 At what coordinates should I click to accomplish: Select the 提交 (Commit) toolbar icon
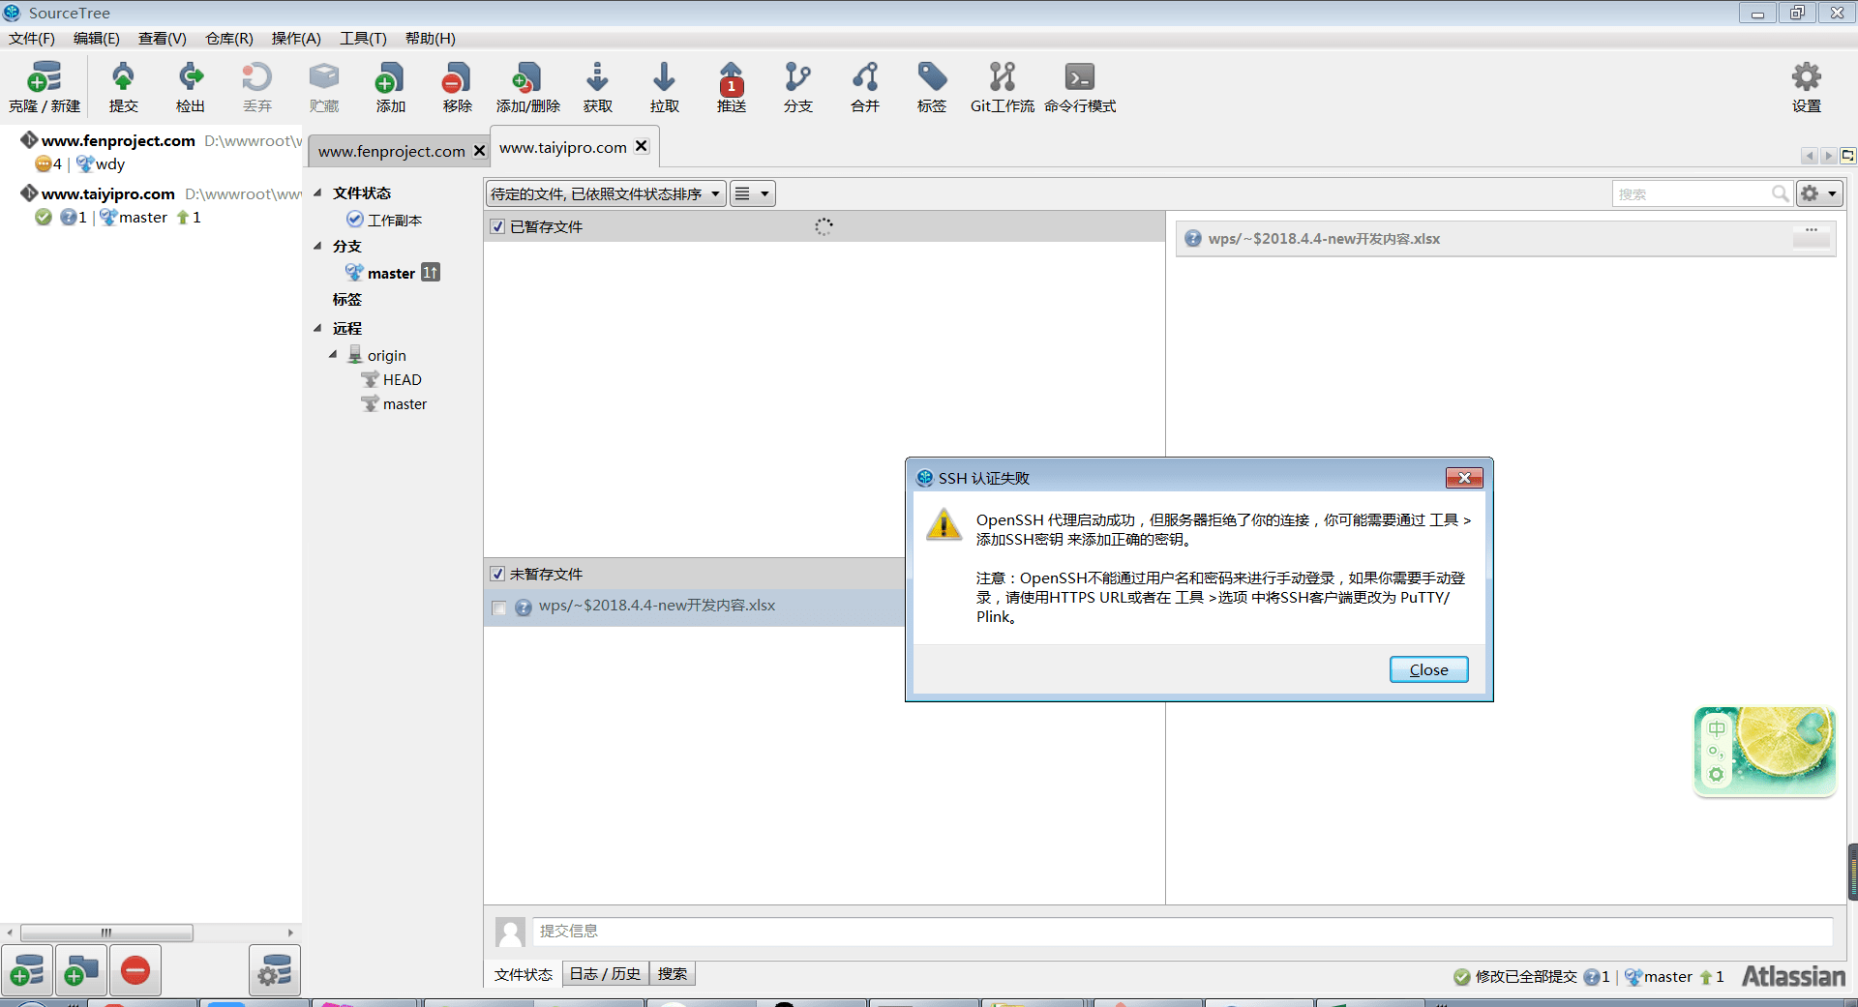123,87
